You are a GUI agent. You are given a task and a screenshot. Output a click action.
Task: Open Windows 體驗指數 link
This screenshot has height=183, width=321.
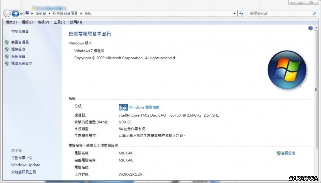click(x=144, y=107)
